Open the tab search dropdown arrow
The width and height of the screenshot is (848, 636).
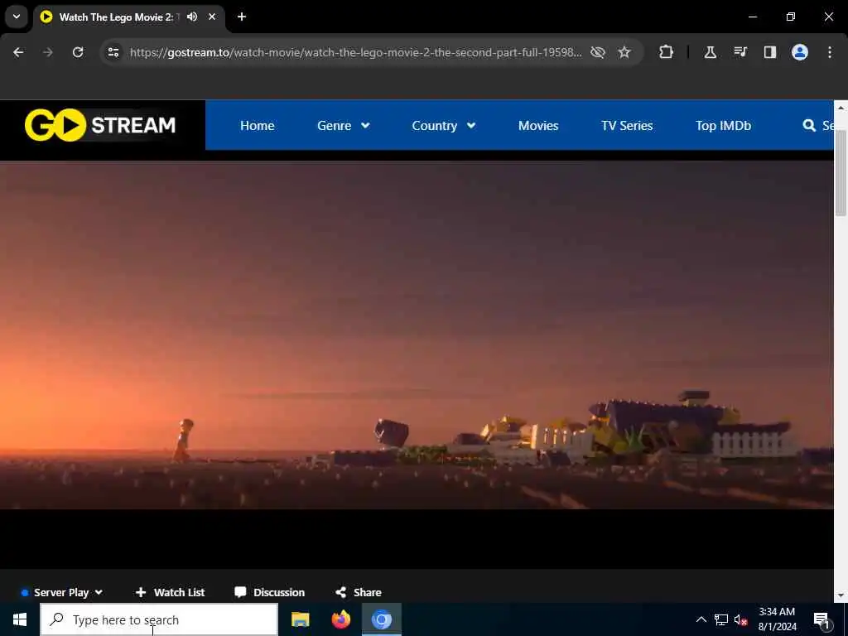click(x=17, y=17)
